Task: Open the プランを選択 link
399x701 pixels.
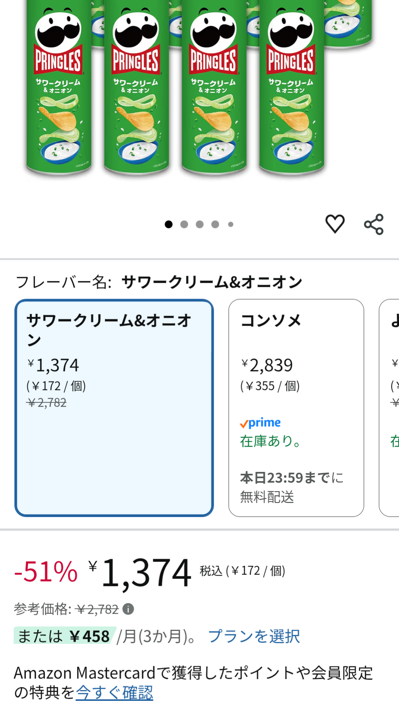Action: tap(254, 636)
